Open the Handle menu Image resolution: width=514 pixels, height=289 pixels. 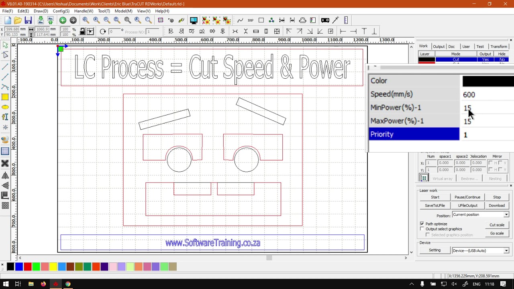pyautogui.click(x=84, y=11)
